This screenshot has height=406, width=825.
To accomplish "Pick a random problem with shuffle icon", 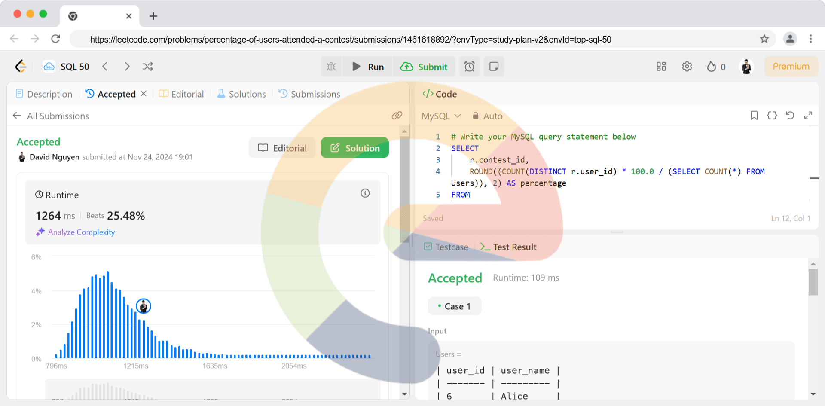I will pos(148,67).
